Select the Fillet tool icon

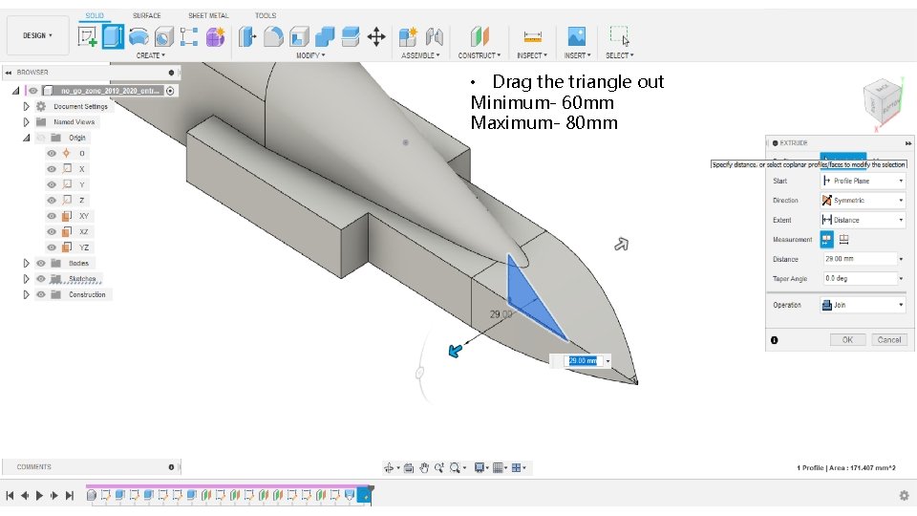(273, 37)
